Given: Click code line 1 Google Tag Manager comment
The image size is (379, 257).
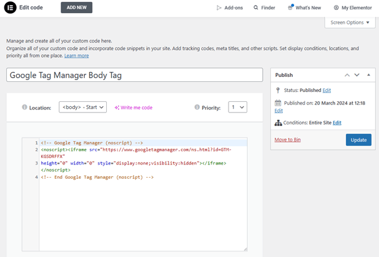Looking at the screenshot, I should coord(92,143).
